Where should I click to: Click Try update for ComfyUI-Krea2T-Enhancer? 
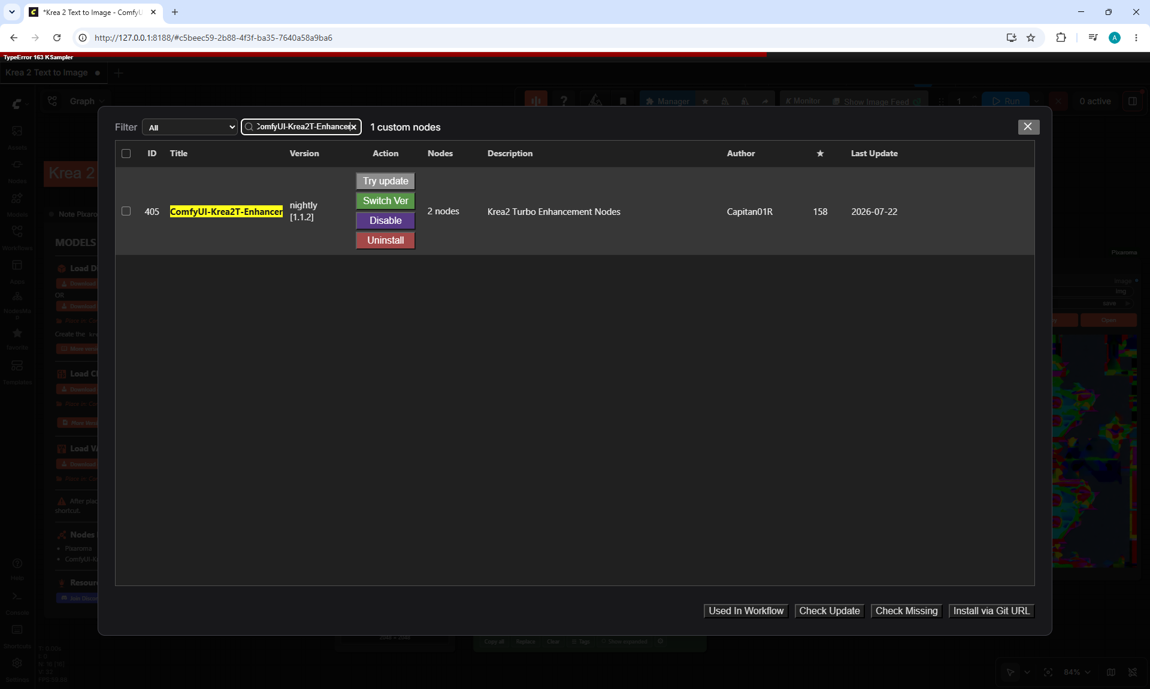pyautogui.click(x=386, y=181)
